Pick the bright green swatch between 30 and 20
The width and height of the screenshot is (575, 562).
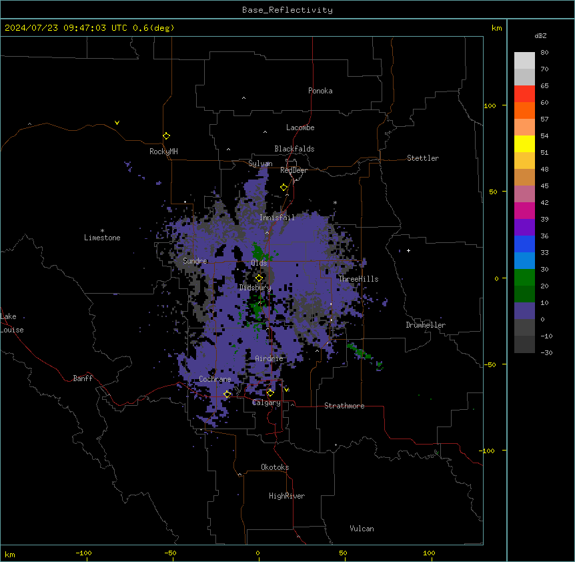pyautogui.click(x=524, y=278)
